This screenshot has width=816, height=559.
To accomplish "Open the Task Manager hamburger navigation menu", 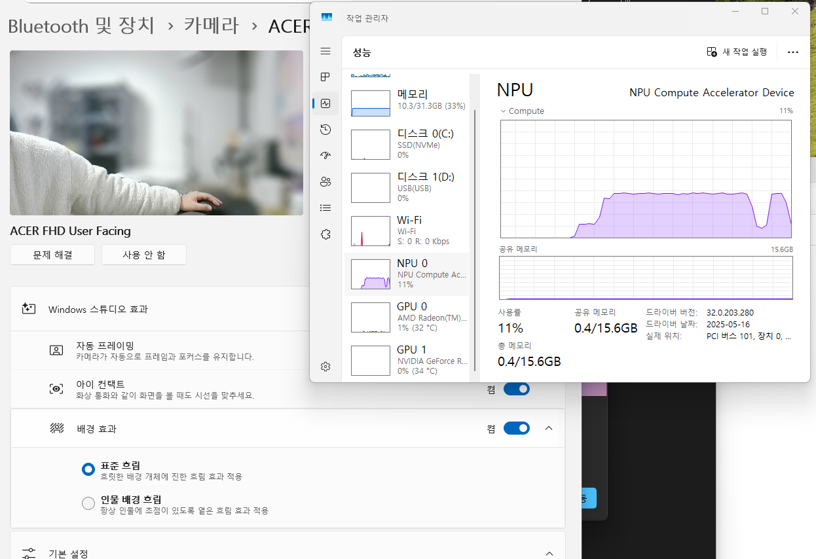I will tap(325, 52).
